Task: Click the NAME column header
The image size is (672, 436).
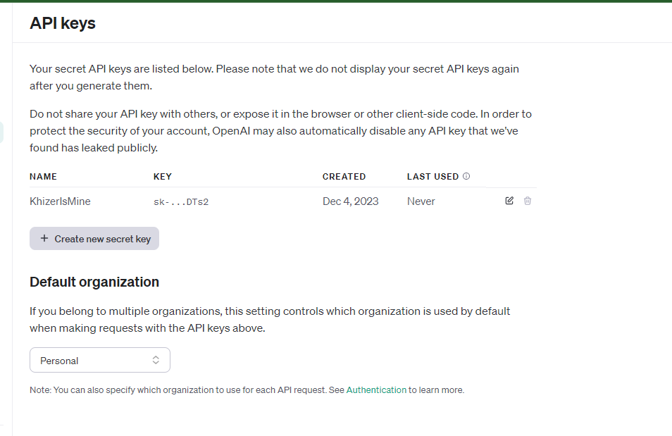Action: point(43,177)
